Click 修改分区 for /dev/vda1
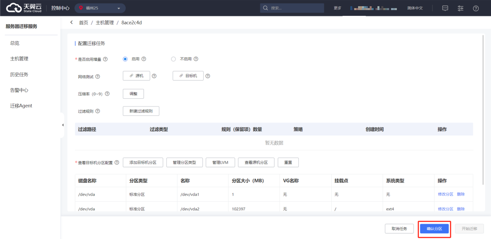The width and height of the screenshot is (491, 239). coord(445,194)
